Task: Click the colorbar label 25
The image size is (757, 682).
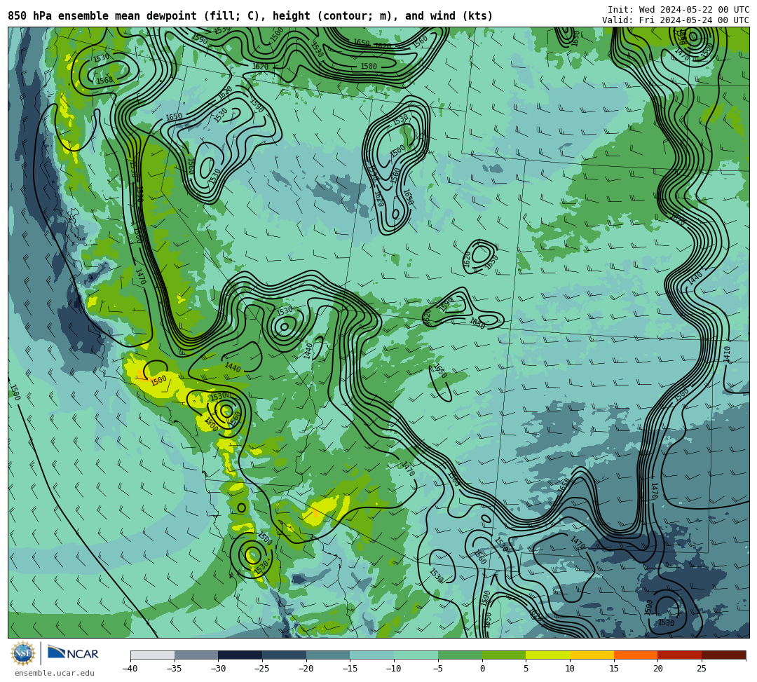Action: tap(702, 669)
